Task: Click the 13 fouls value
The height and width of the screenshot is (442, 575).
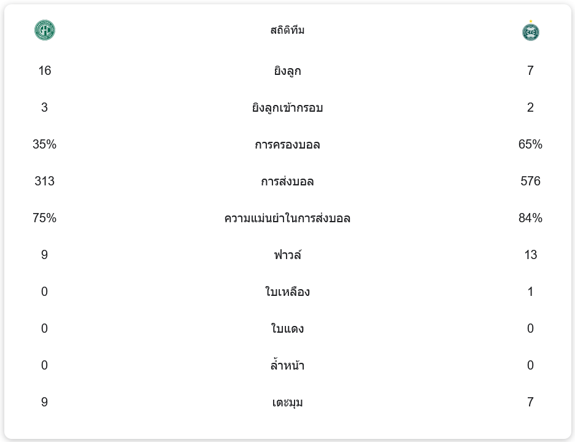Action: pos(530,255)
